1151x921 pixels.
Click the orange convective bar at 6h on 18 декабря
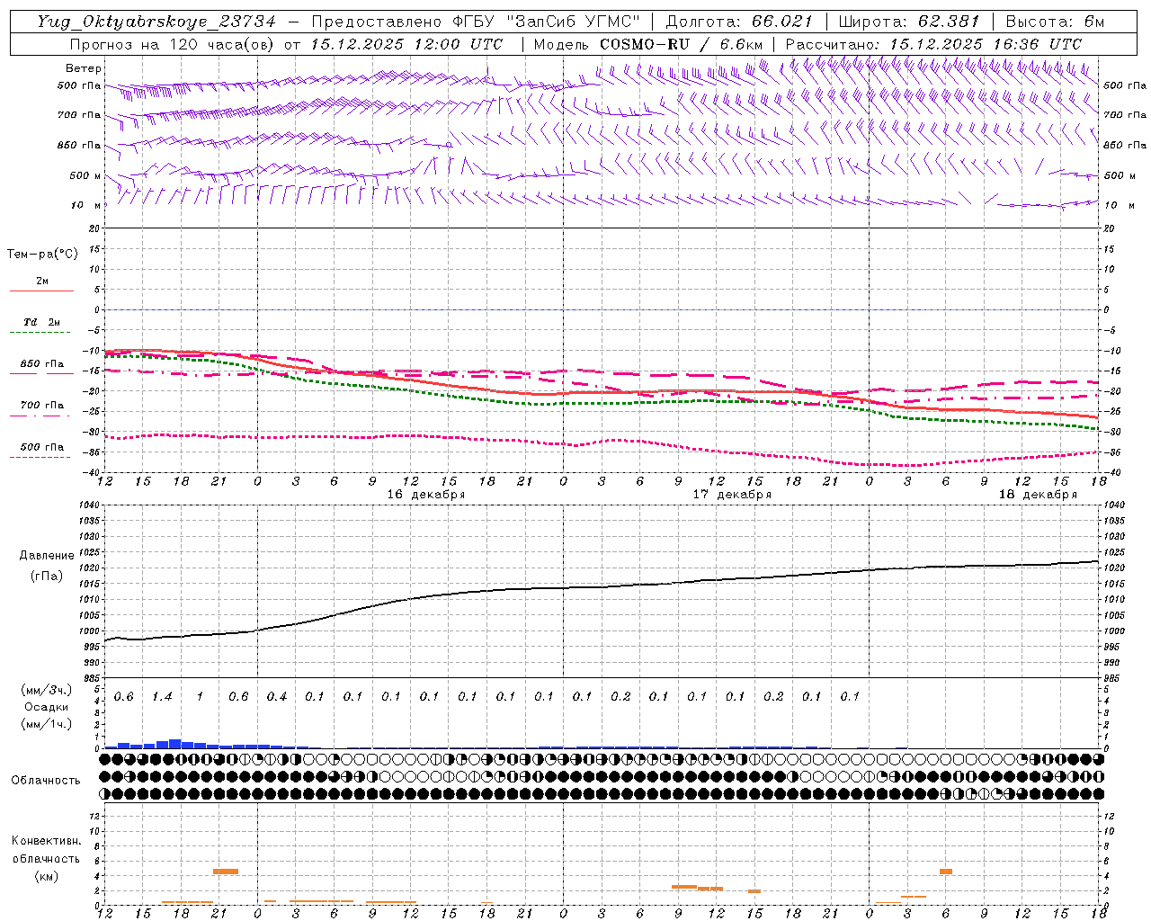click(x=946, y=871)
